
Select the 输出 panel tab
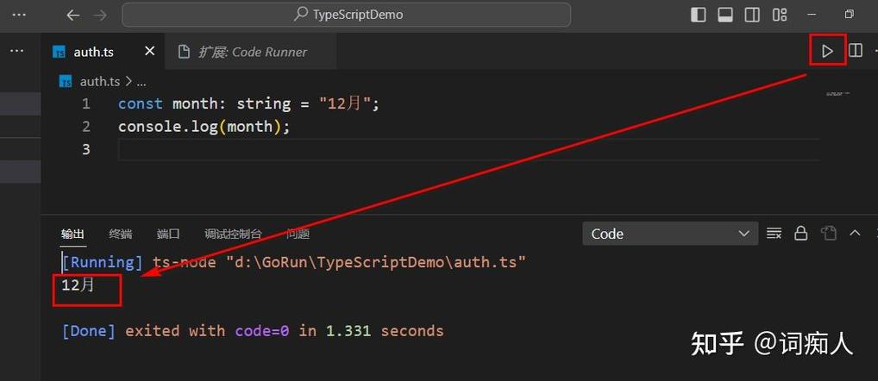pyautogui.click(x=72, y=234)
